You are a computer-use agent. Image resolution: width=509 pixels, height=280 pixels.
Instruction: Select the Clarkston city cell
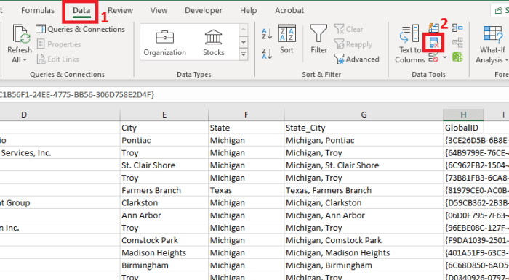pos(164,203)
